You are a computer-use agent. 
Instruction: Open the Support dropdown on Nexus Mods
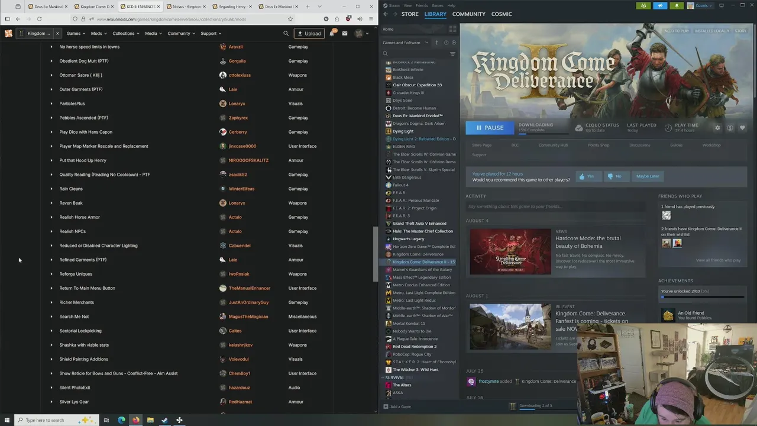tap(211, 34)
